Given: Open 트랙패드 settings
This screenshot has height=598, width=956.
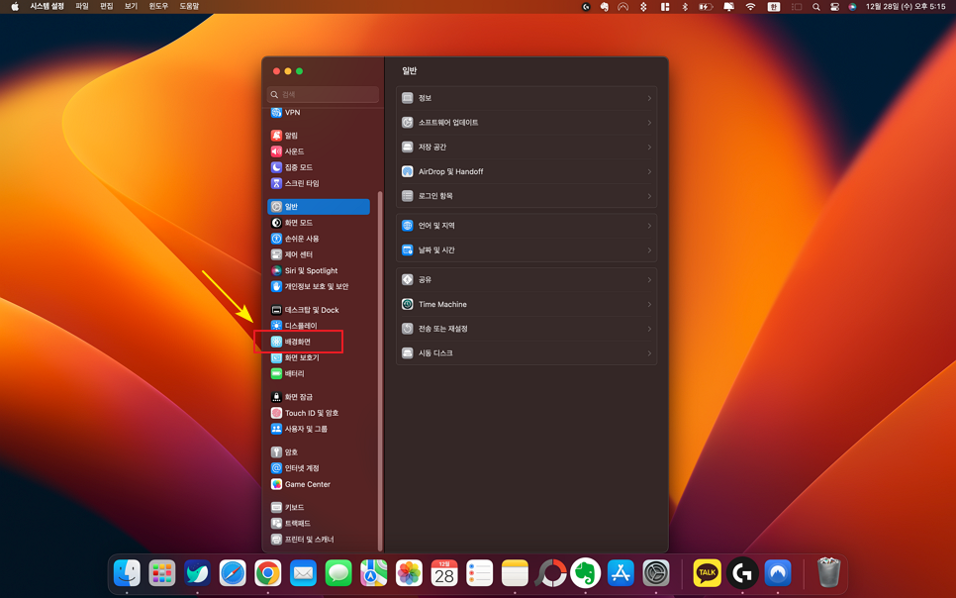Looking at the screenshot, I should [x=319, y=523].
